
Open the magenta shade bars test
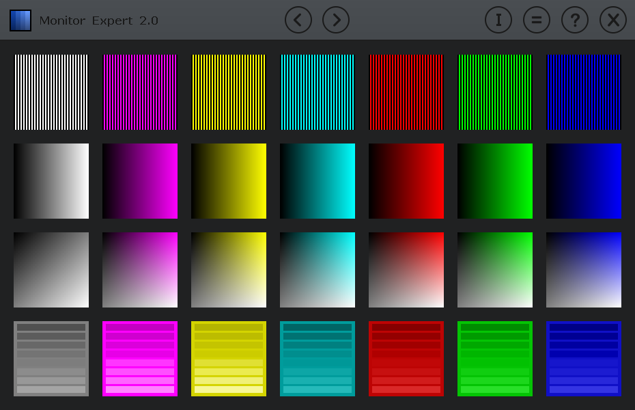coord(140,359)
